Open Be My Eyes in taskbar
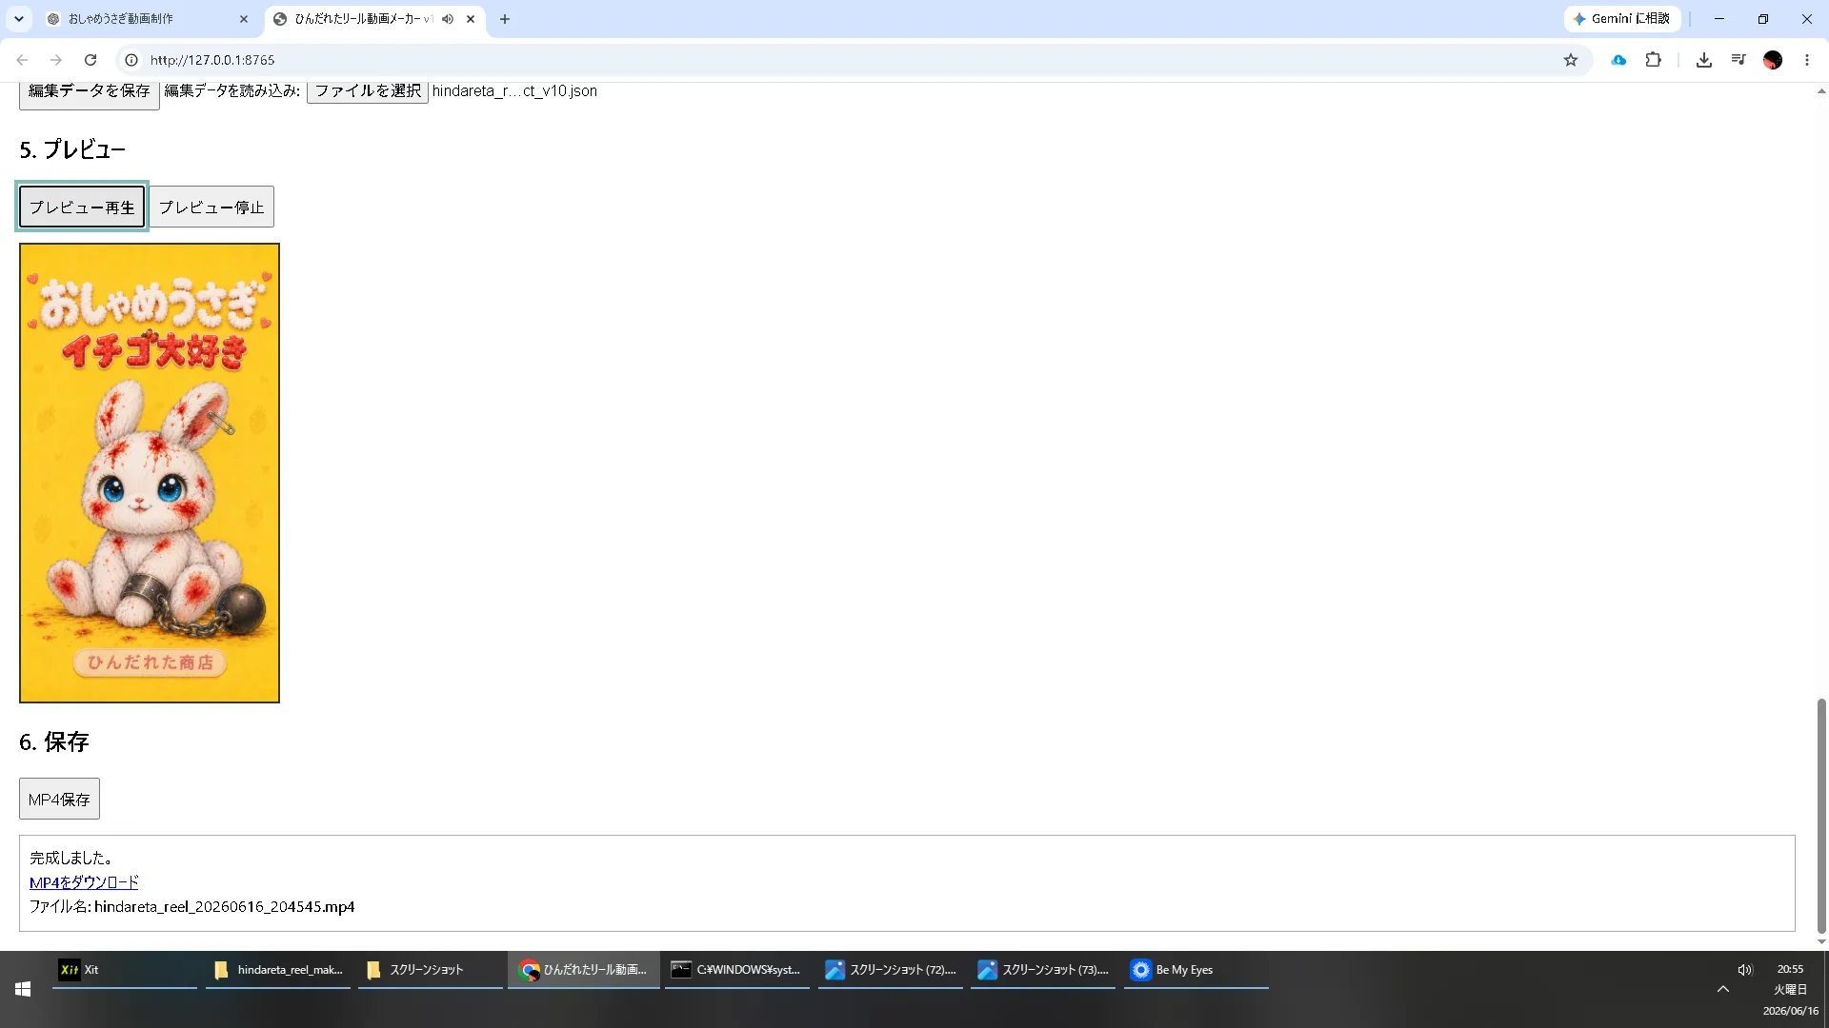Image resolution: width=1829 pixels, height=1028 pixels. (1196, 970)
